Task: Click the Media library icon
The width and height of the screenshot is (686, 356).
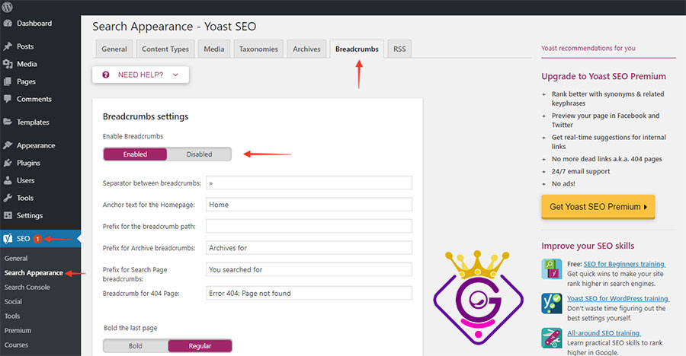Action: coord(8,64)
